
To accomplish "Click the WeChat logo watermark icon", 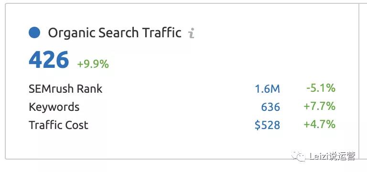I will 298,156.
